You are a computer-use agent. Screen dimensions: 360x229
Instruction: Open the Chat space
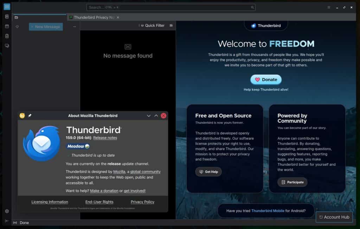tap(7, 46)
